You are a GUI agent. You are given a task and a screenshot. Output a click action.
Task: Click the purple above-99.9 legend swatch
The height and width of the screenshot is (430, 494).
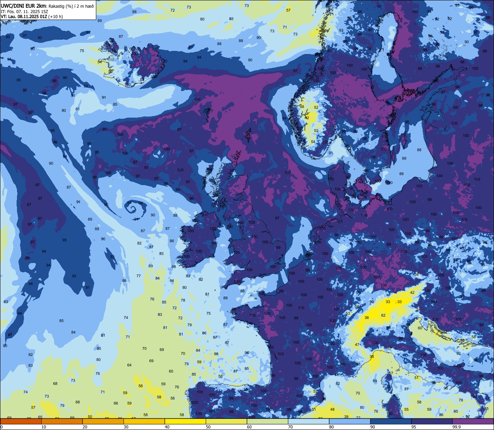473,421
